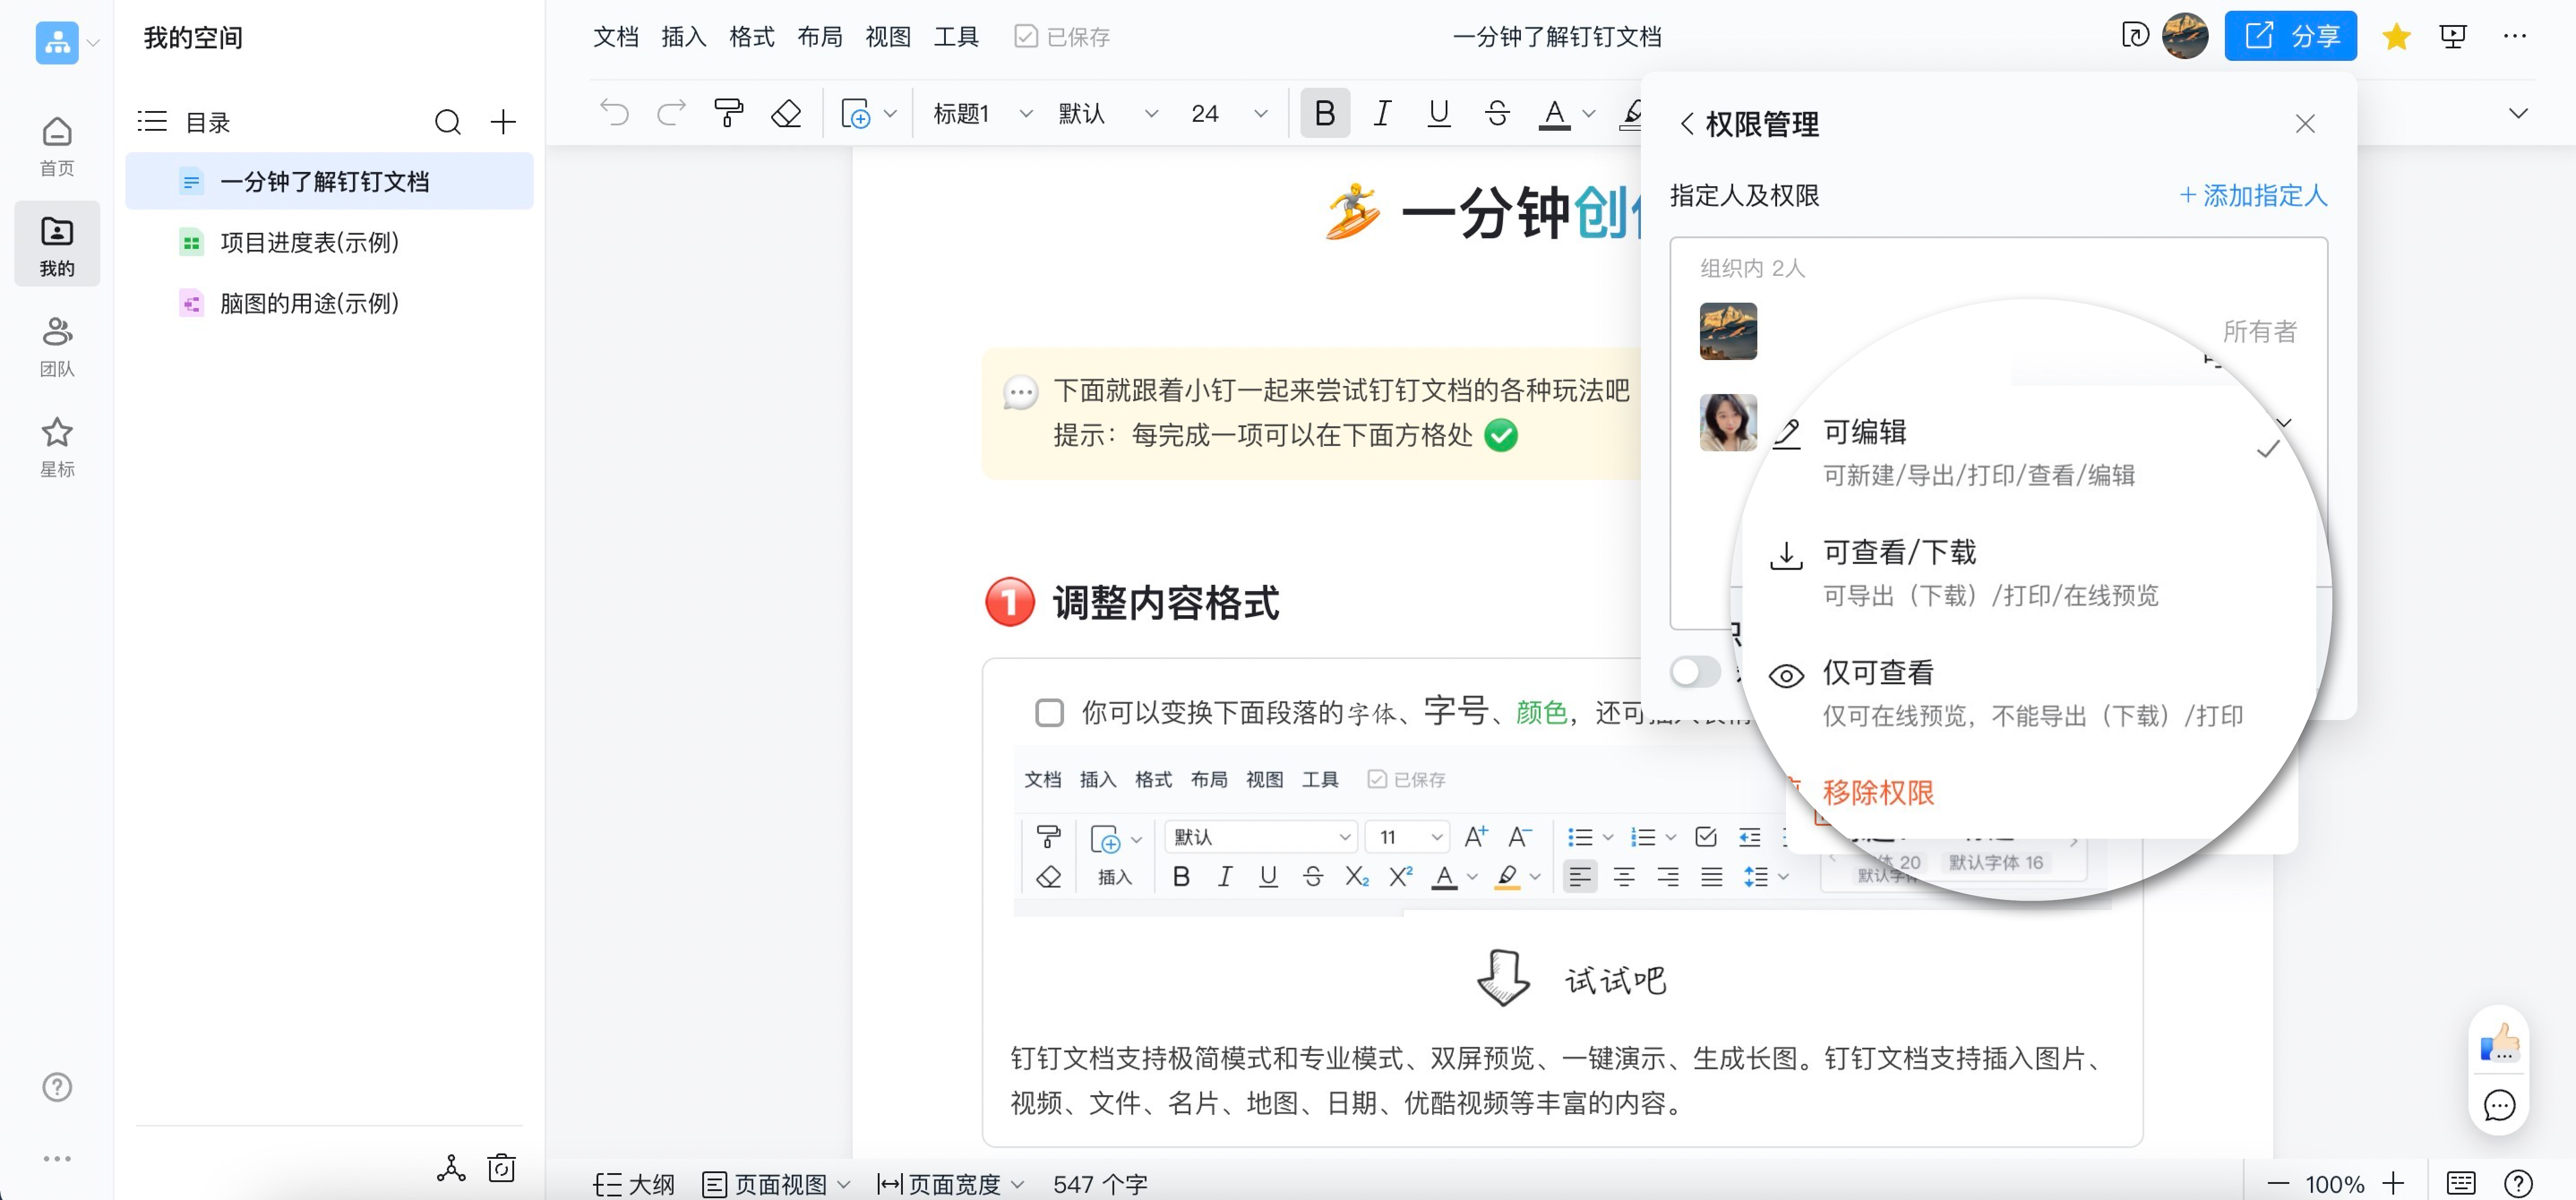Open the 工具 menu
The width and height of the screenshot is (2576, 1200).
(956, 36)
